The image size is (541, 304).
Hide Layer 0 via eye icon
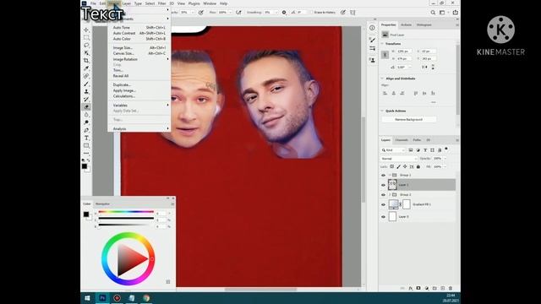383,217
